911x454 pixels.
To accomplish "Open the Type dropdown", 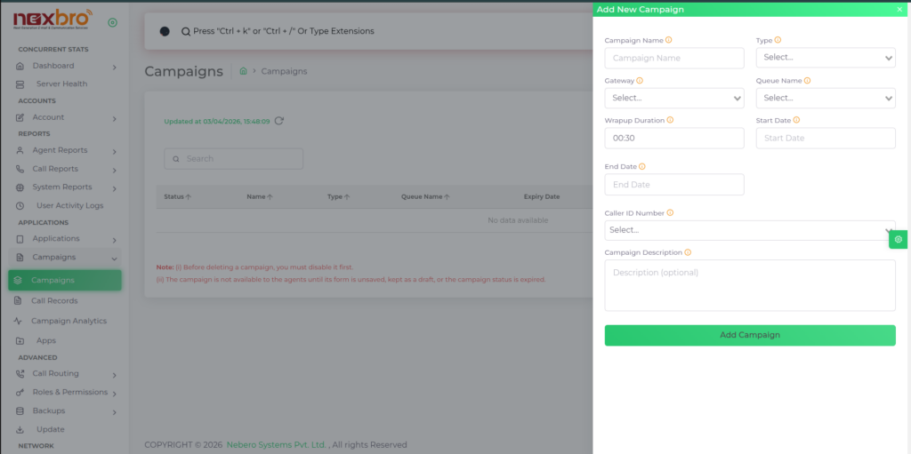I will click(825, 58).
